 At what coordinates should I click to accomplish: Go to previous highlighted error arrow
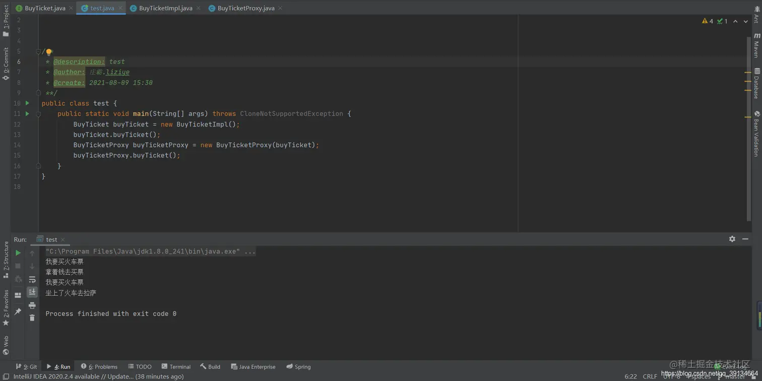tap(735, 21)
